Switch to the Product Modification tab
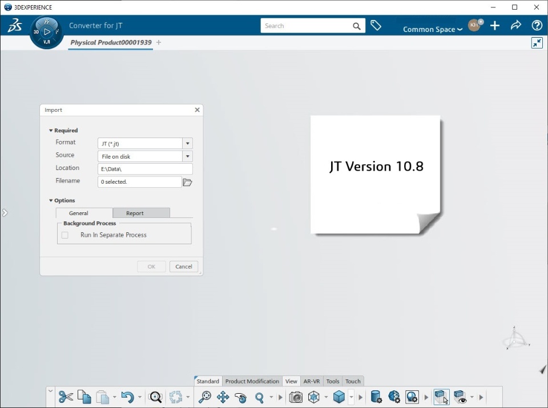Screen dimensions: 548x408 [x=252, y=381]
